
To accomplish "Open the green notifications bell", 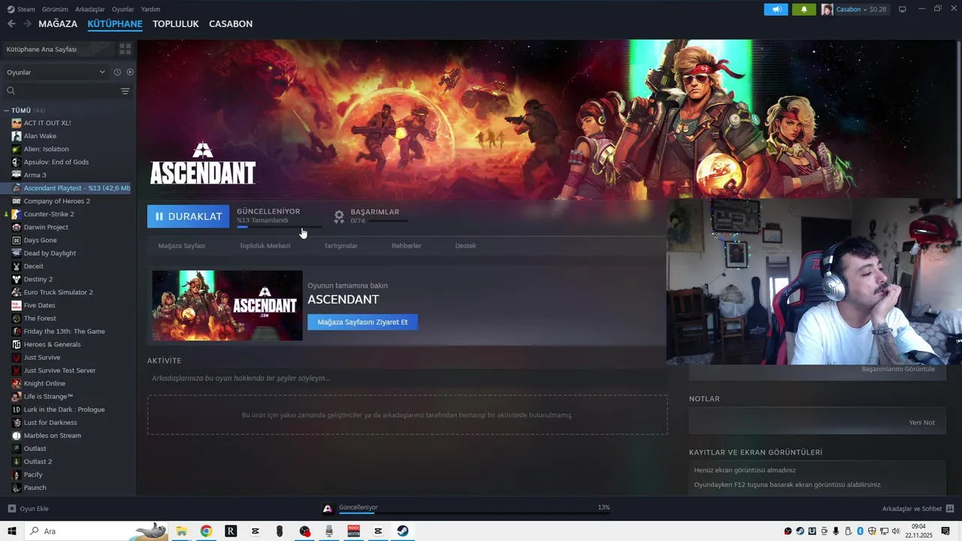I will pos(803,9).
